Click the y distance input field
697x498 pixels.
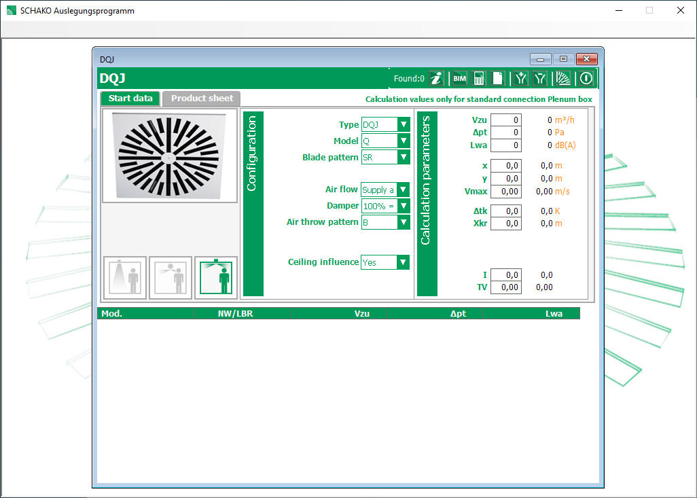point(506,179)
